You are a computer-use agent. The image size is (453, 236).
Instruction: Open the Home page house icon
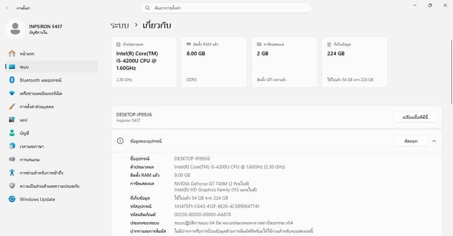click(x=12, y=54)
